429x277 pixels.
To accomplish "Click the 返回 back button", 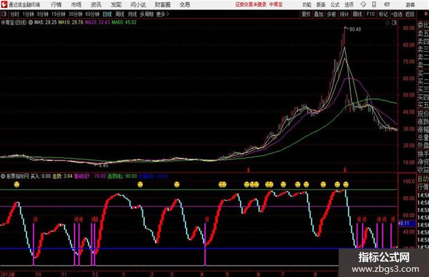I will pos(409,14).
